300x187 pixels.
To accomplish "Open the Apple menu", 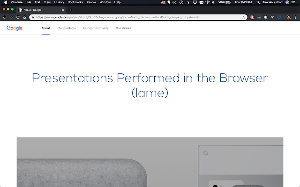I will [6, 2].
